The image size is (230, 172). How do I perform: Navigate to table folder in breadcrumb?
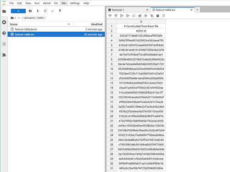(40, 18)
